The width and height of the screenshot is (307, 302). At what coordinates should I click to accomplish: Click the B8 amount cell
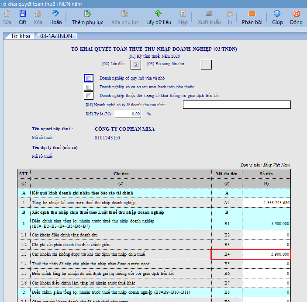266,292
